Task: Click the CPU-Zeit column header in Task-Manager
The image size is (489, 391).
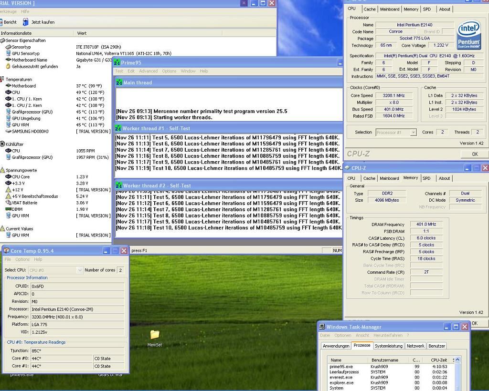Action: pyautogui.click(x=438, y=360)
